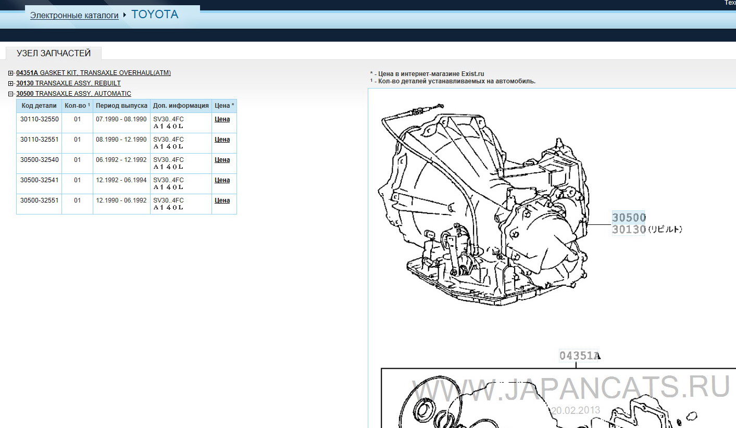
Task: Expand the 30130 transaxle rebuilt node
Action: [11, 83]
